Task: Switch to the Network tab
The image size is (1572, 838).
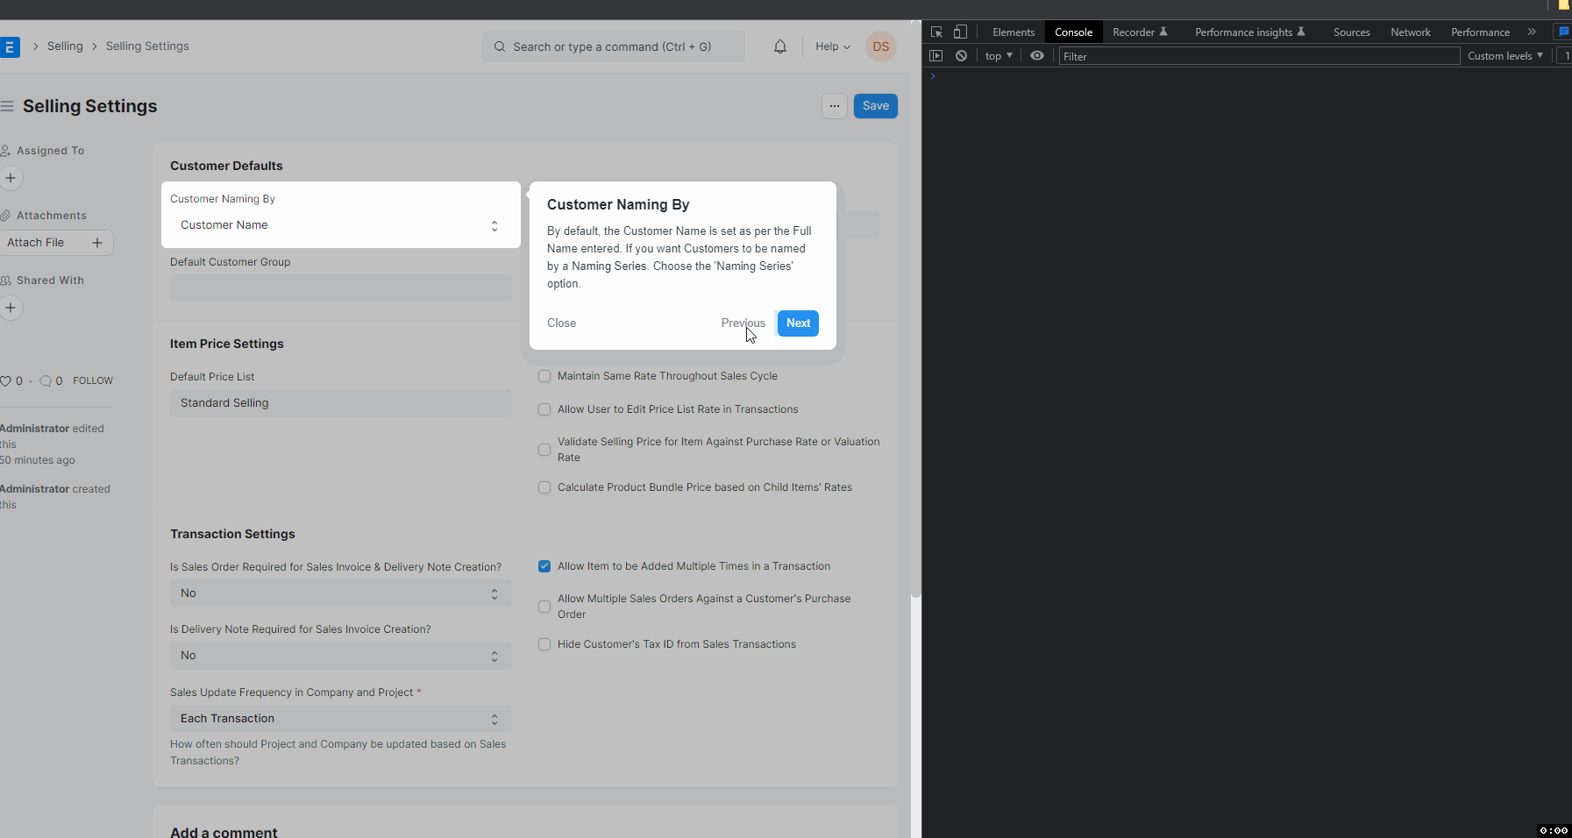Action: pyautogui.click(x=1410, y=32)
